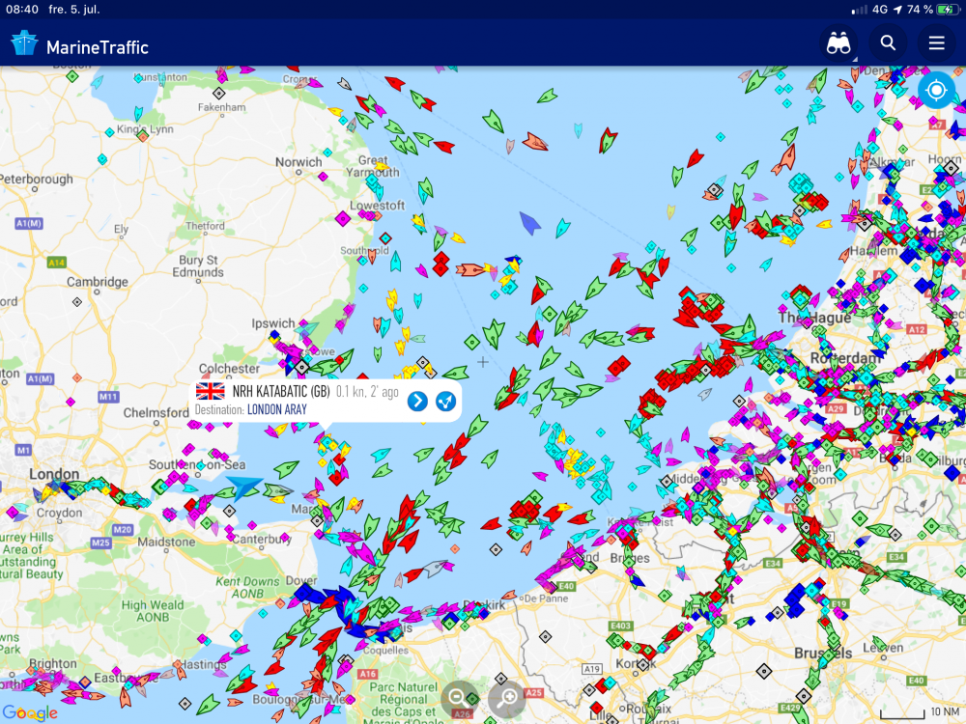This screenshot has width=966, height=724.
Task: Show NRH KATABATIC past track route icon
Action: [445, 401]
